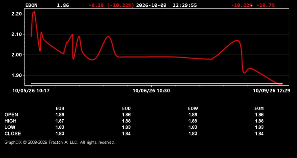Click the EOD column header
Image resolution: width=297 pixels, height=158 pixels.
[126, 109]
